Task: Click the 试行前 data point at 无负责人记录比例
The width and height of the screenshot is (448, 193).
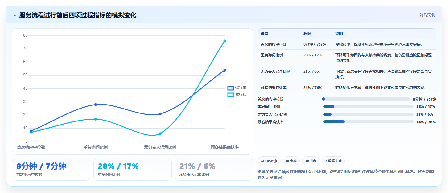Action: click(x=160, y=114)
